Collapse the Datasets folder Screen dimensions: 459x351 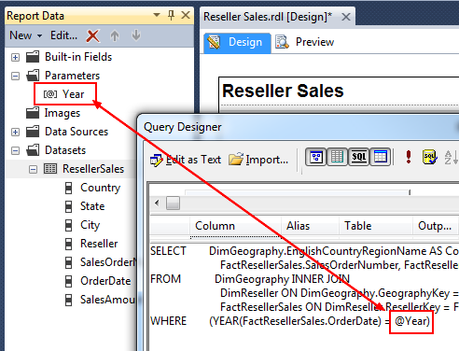click(x=15, y=150)
